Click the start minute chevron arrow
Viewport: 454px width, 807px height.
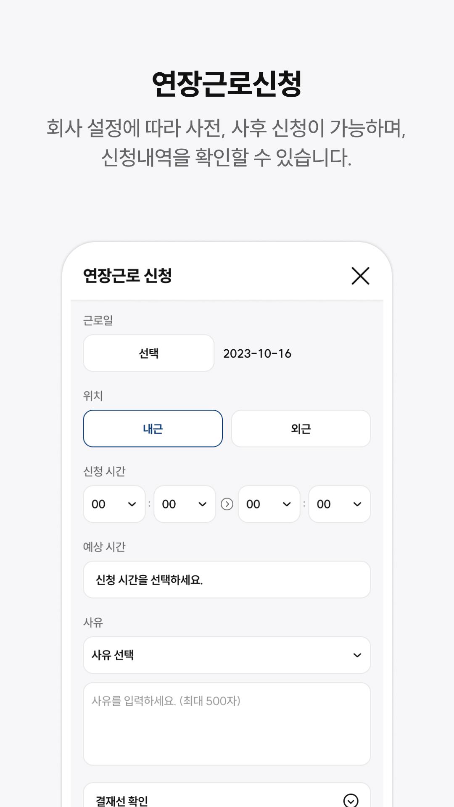203,504
